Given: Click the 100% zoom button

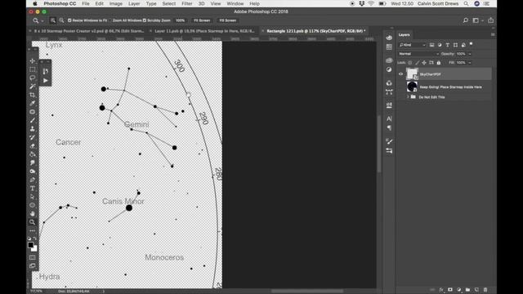Looking at the screenshot, I should tap(180, 20).
